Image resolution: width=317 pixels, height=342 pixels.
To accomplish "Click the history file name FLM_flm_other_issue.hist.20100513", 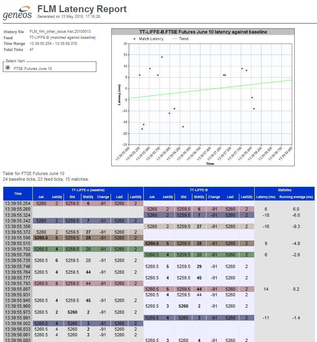I will pos(60,32).
